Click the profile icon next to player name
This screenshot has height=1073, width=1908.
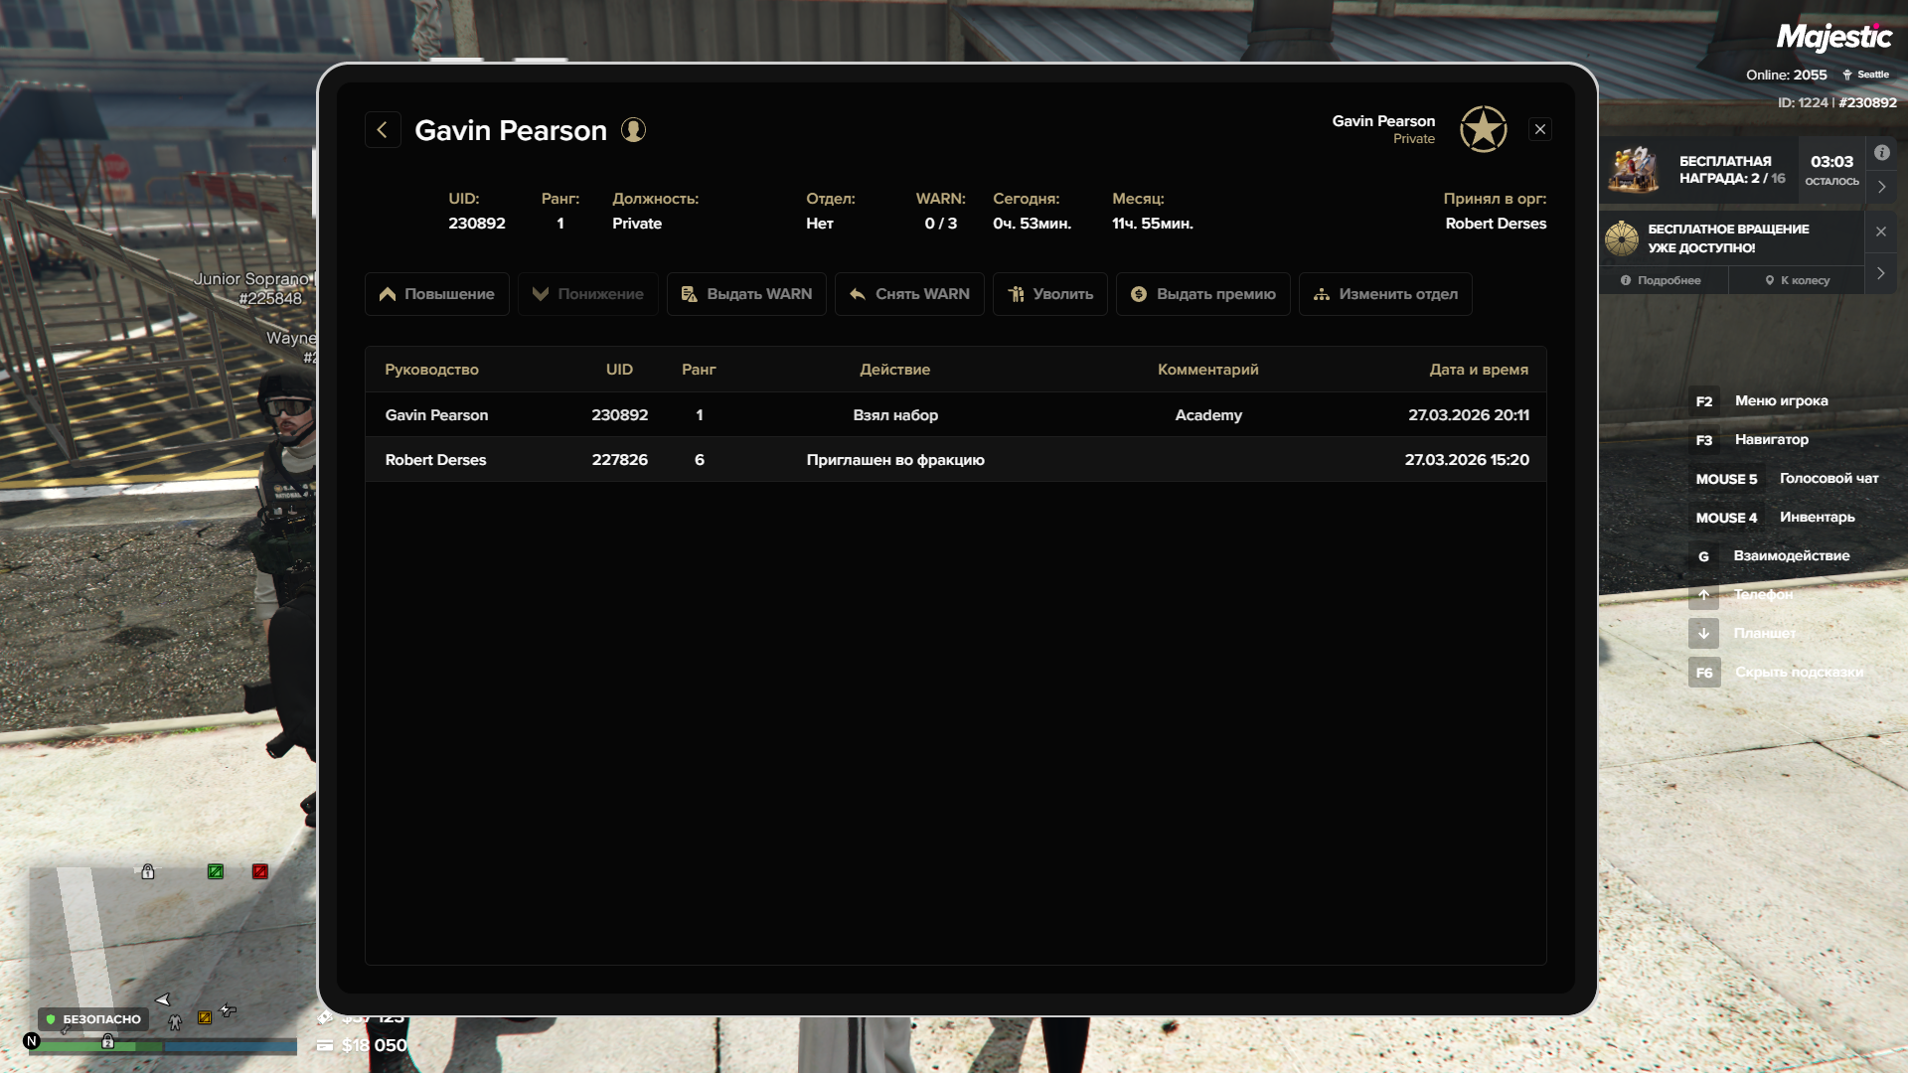[x=633, y=130]
